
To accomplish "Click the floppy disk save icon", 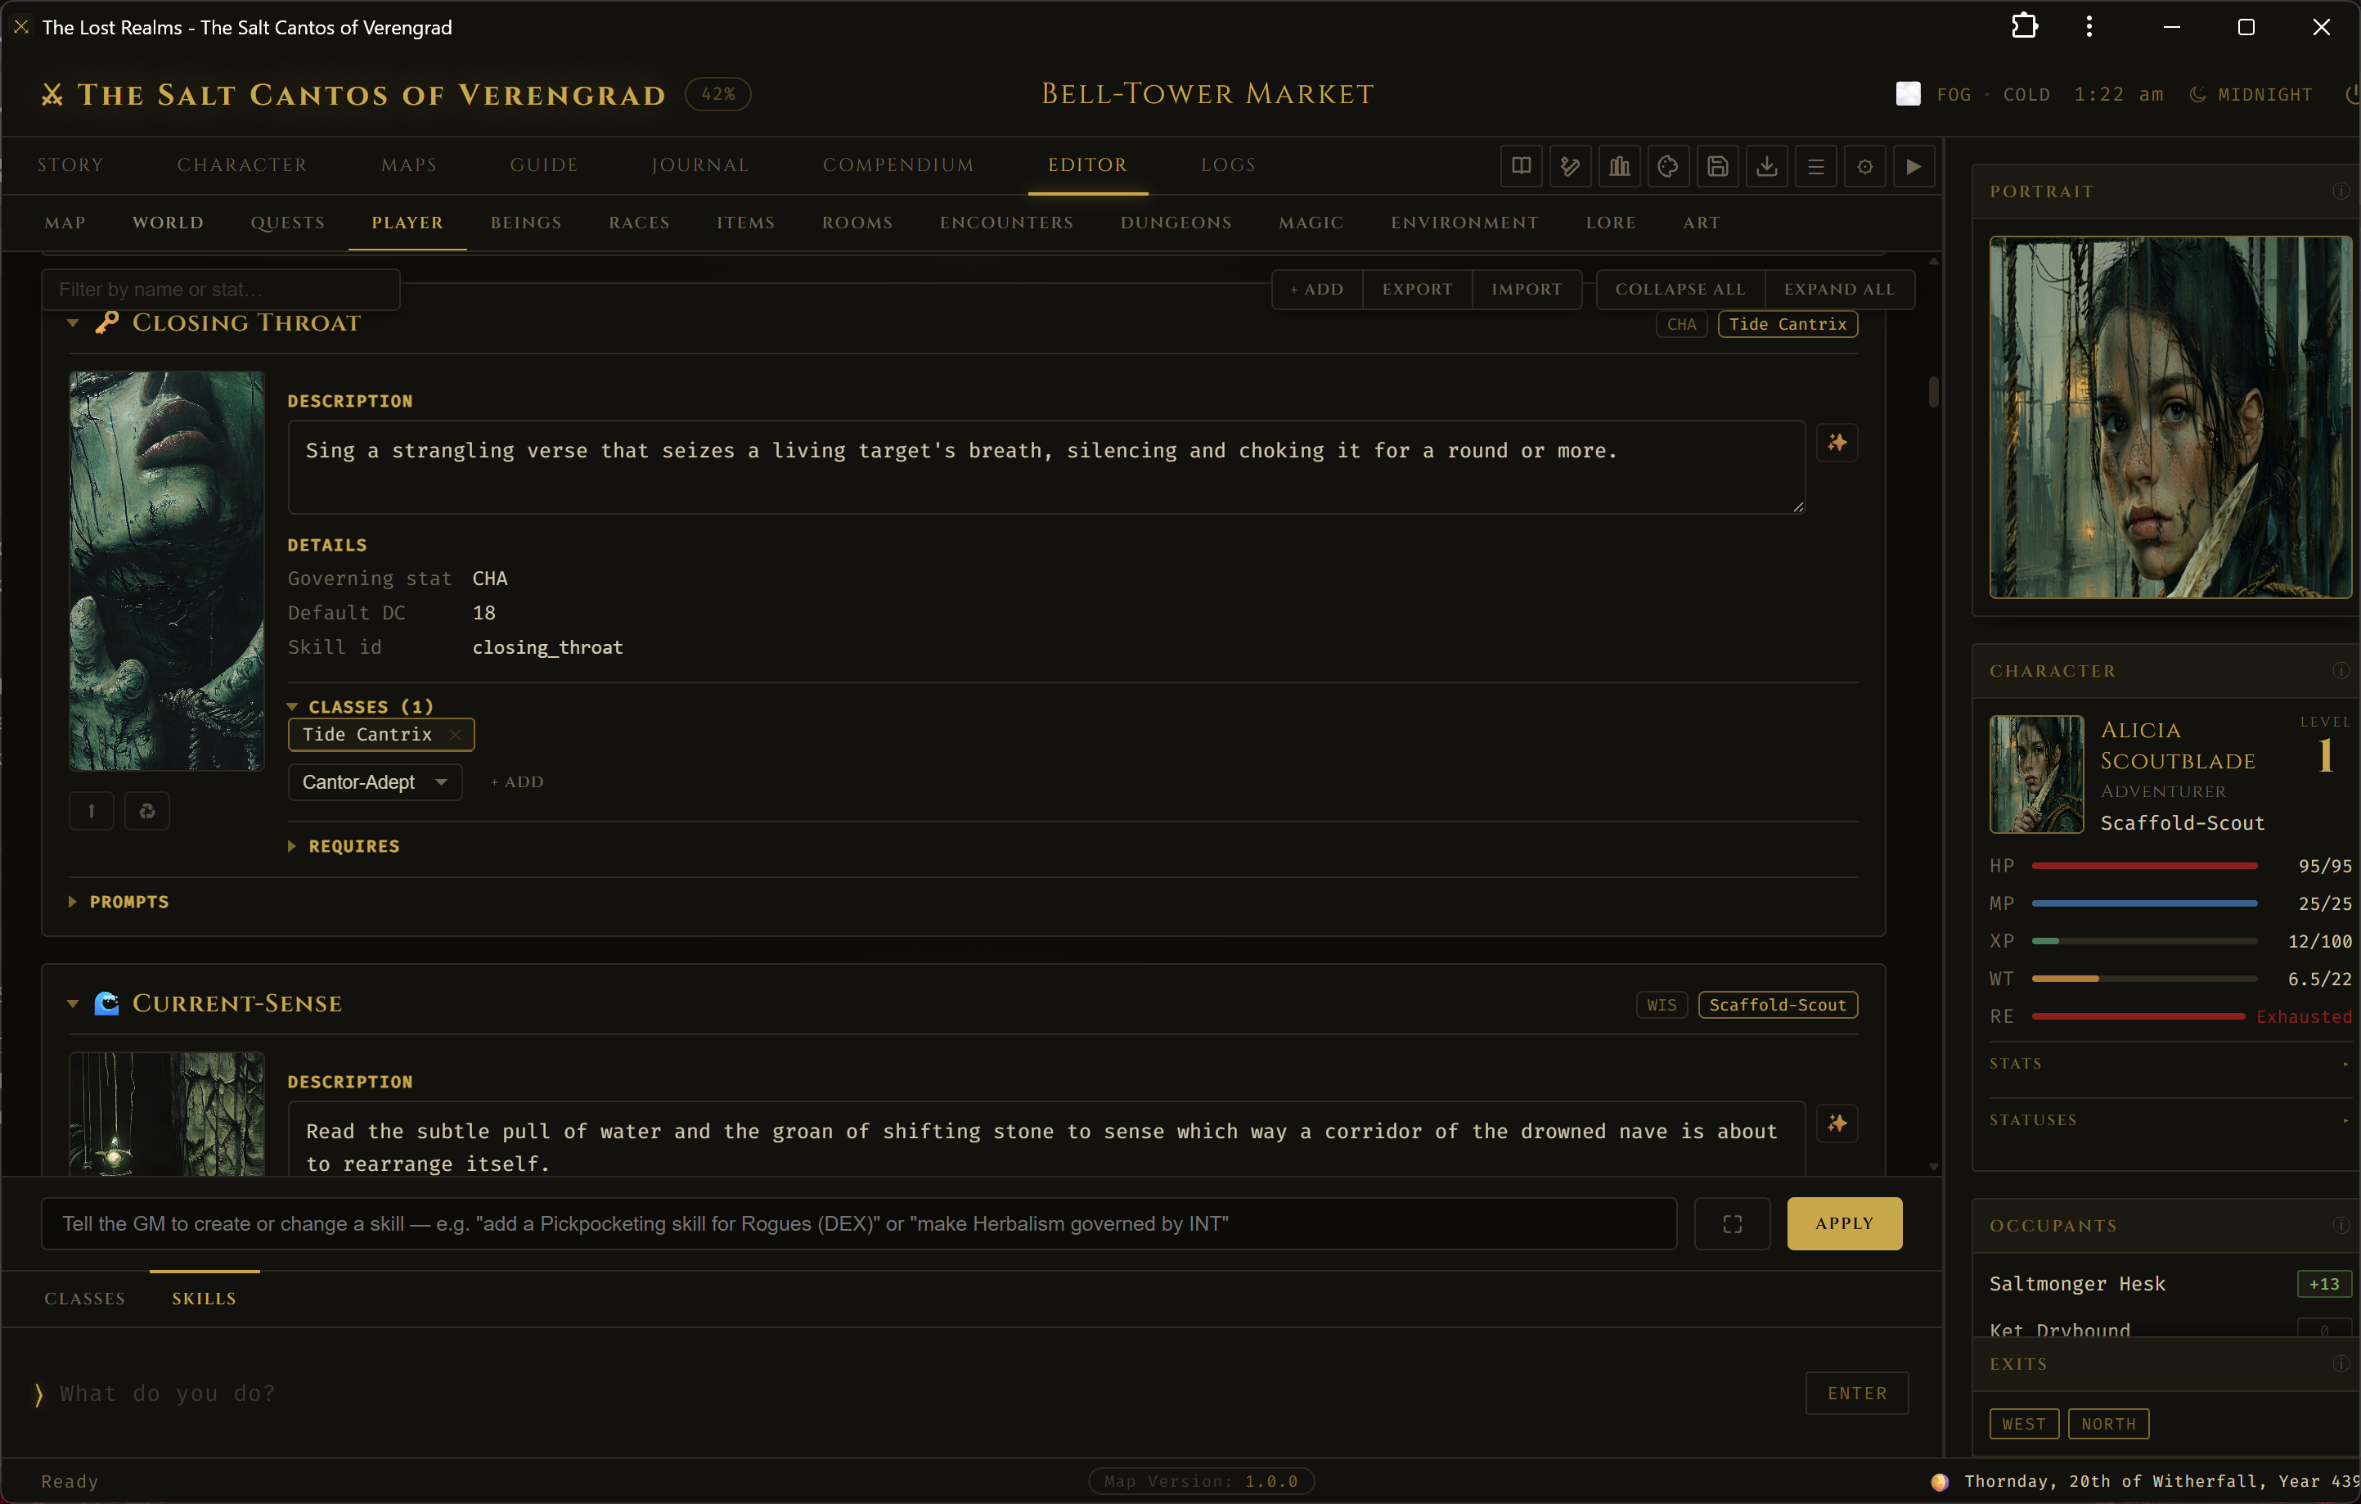I will click(1717, 165).
